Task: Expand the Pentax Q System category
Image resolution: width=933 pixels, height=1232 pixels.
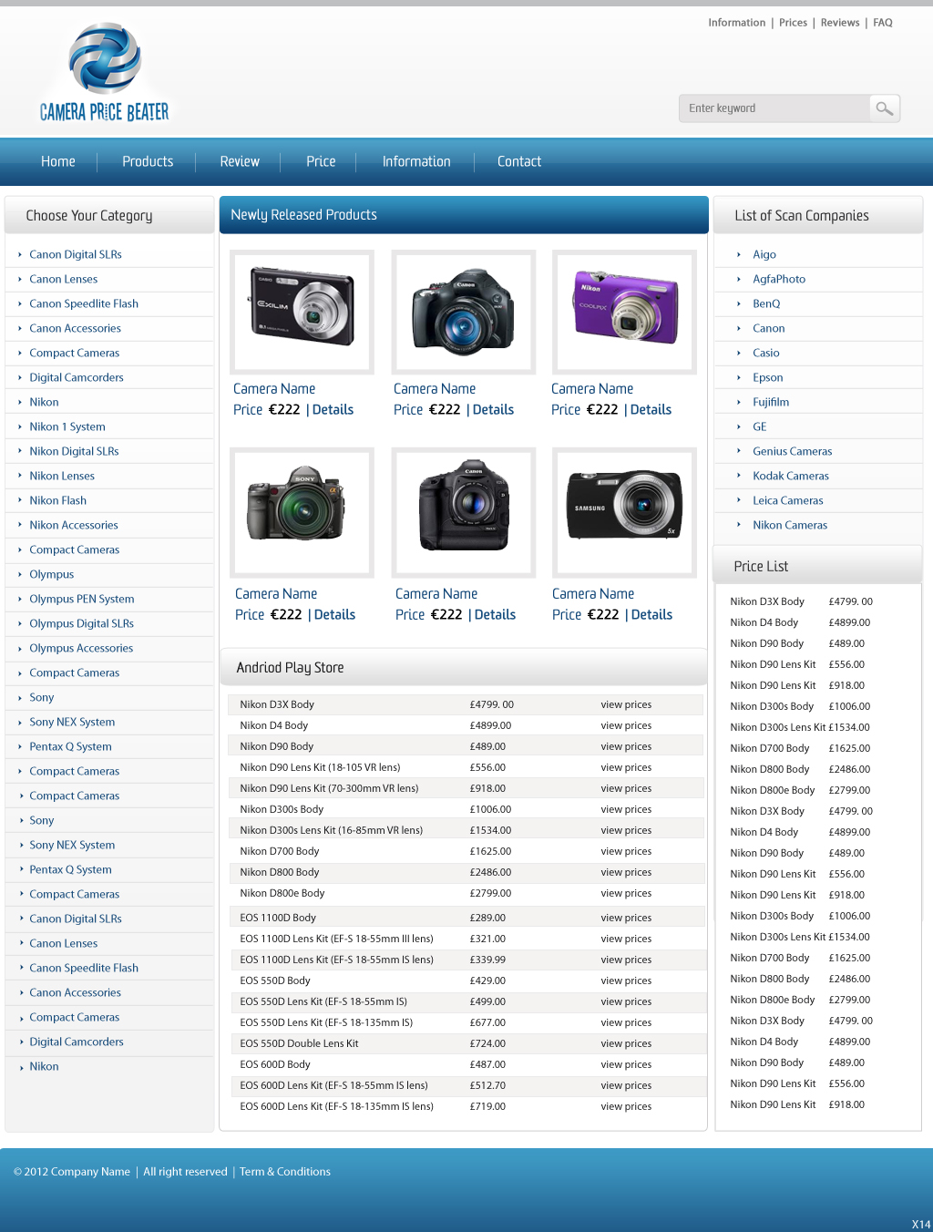Action: pyautogui.click(x=70, y=746)
